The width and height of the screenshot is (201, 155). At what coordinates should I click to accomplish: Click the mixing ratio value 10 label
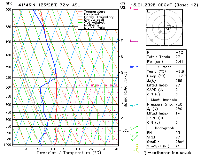coord(97,85)
